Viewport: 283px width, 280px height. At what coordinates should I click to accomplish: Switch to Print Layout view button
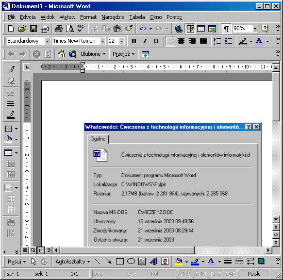coord(41,250)
